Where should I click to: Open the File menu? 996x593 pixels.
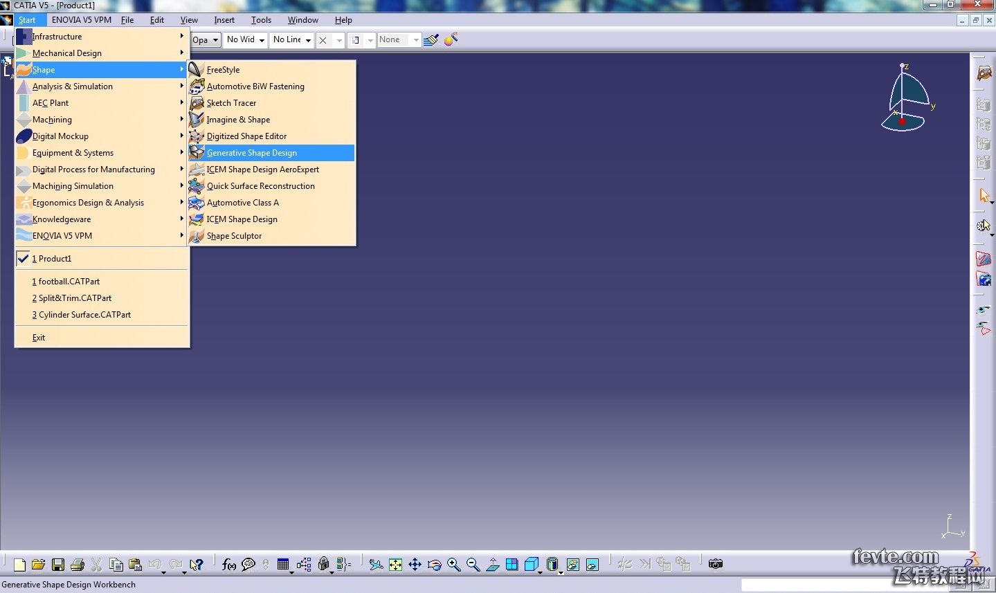pyautogui.click(x=127, y=20)
